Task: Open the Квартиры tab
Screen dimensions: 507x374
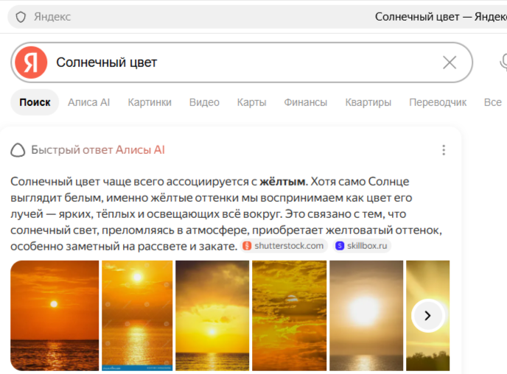Action: pyautogui.click(x=368, y=102)
